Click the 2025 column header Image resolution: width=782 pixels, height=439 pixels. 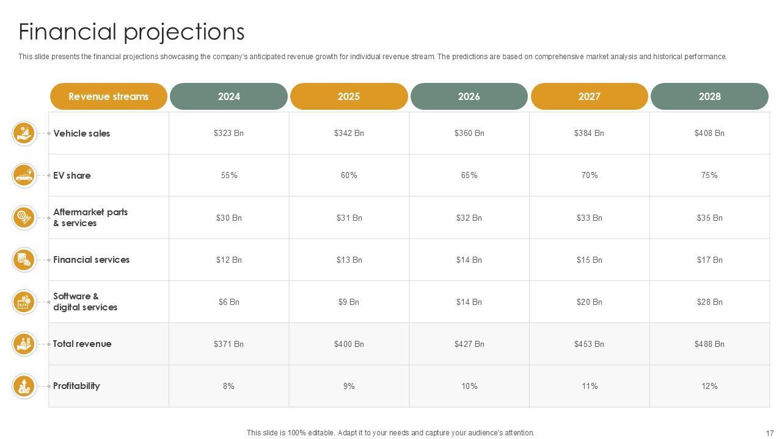click(x=349, y=96)
